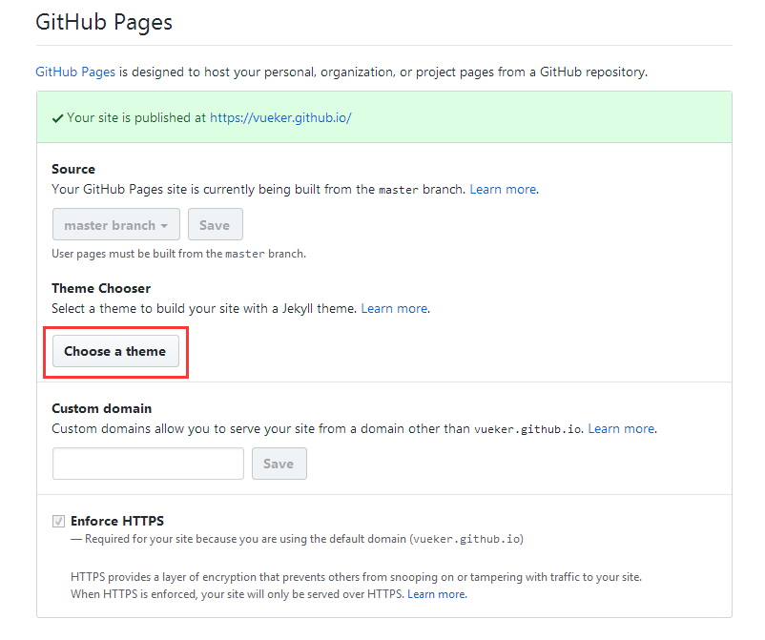Image resolution: width=765 pixels, height=640 pixels.
Task: Click Learn more about HTTPS enforcement
Action: (x=436, y=594)
